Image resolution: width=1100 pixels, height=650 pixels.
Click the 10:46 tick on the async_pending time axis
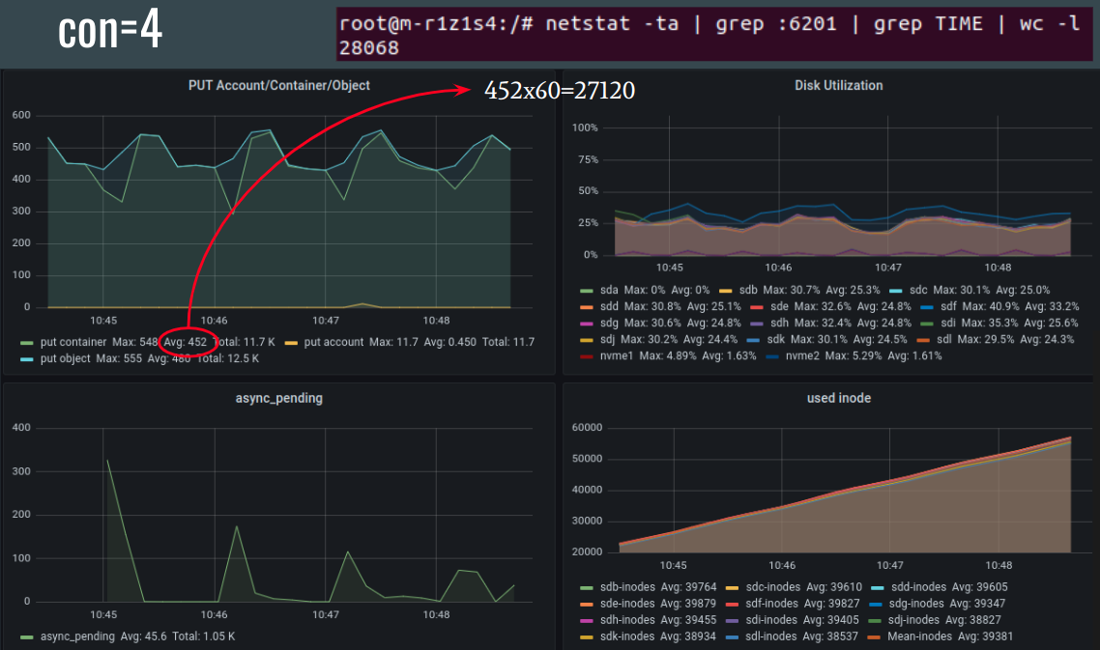[x=214, y=614]
